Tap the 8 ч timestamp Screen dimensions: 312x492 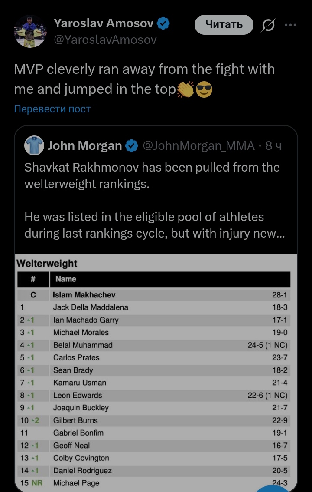tap(273, 146)
